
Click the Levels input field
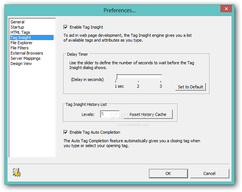pos(110,114)
